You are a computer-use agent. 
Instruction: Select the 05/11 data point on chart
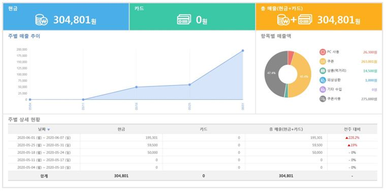(x=83, y=99)
